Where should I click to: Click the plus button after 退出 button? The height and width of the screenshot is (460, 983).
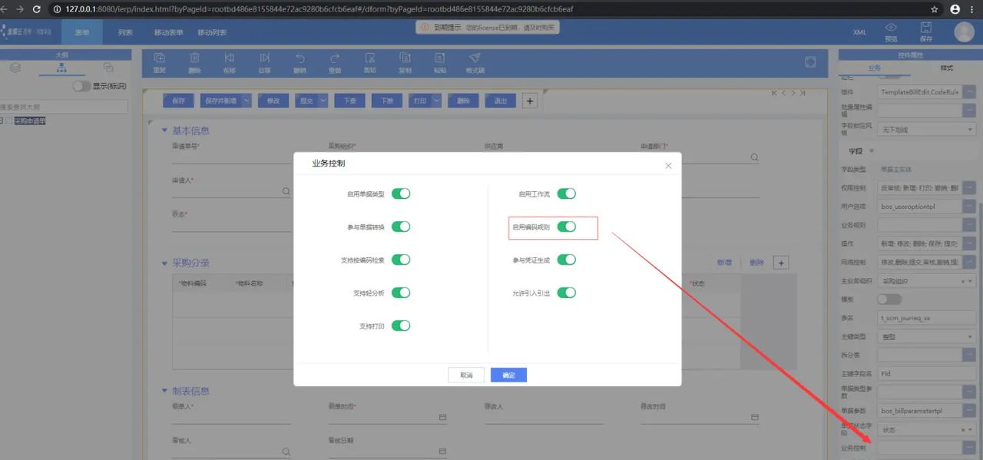(x=529, y=101)
